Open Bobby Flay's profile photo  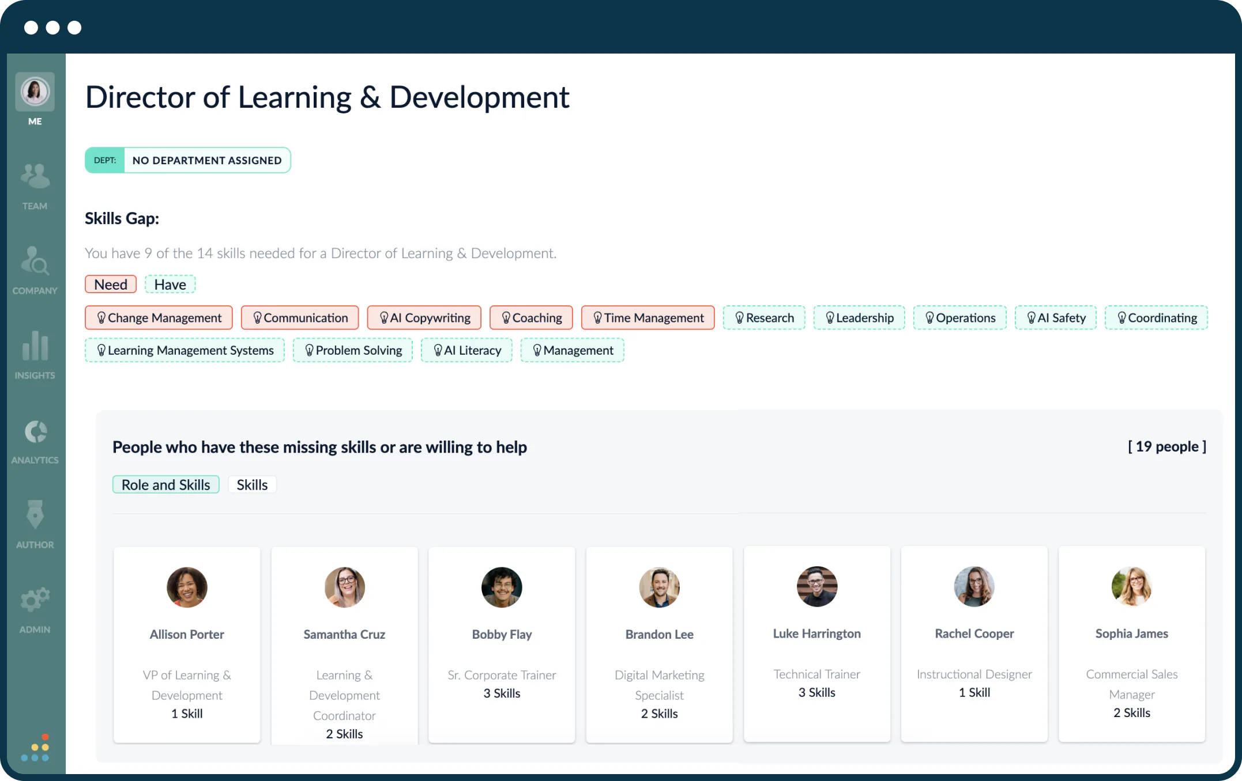tap(502, 587)
